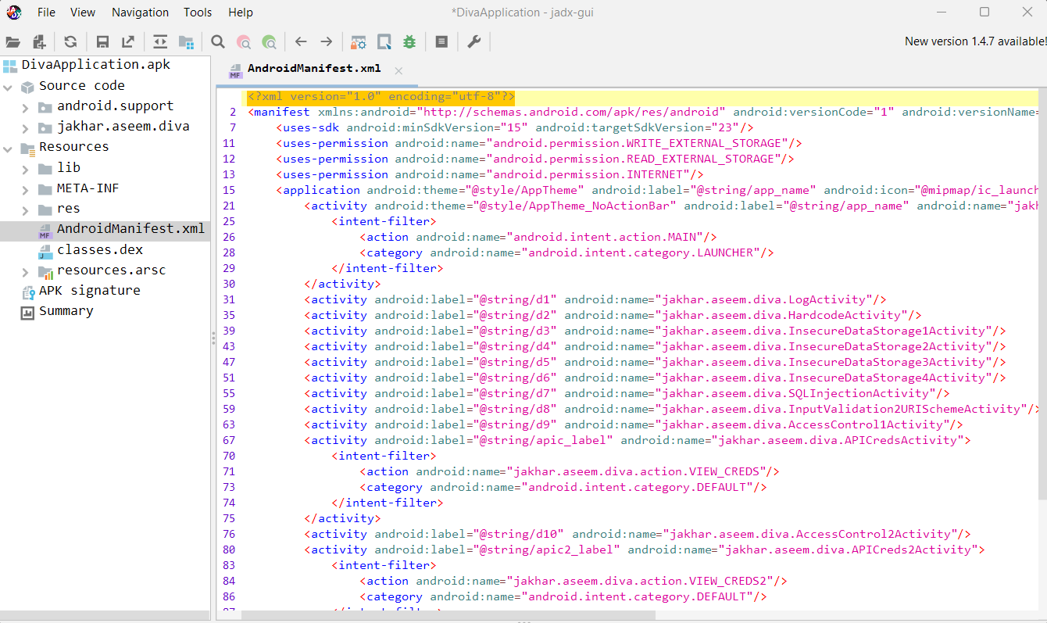
Task: Expand the res folder
Action: pyautogui.click(x=25, y=209)
